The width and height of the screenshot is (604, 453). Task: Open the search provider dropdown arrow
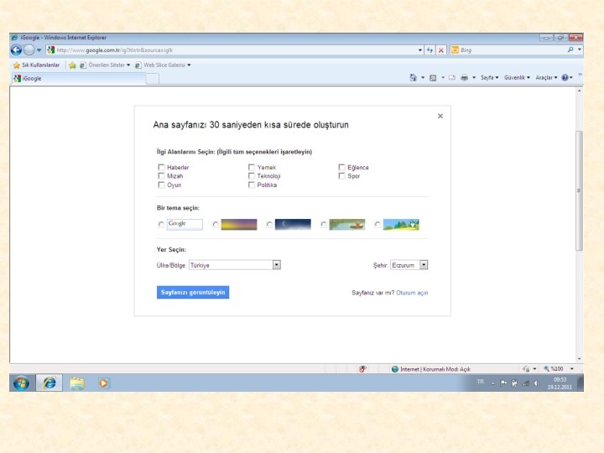click(579, 49)
